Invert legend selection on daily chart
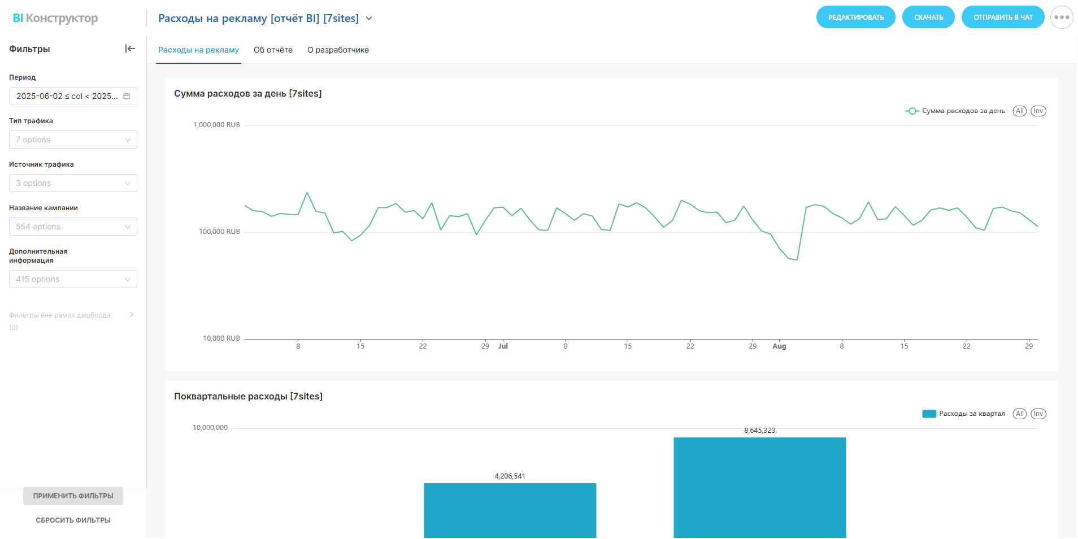This screenshot has width=1078, height=539. [1038, 111]
